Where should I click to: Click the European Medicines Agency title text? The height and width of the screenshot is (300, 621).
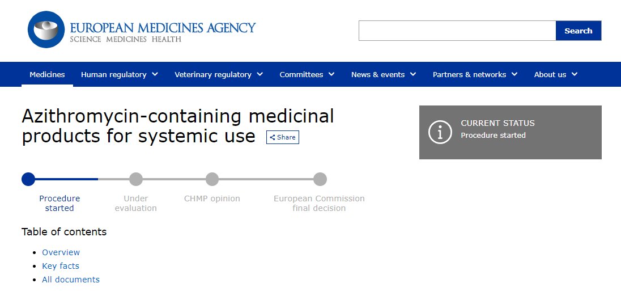(x=163, y=27)
